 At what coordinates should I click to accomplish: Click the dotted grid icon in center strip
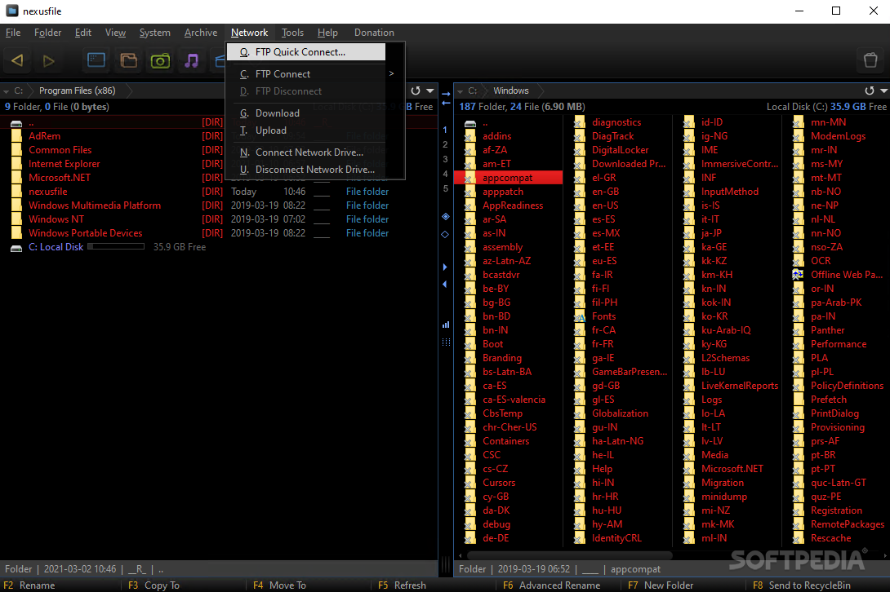click(x=446, y=342)
